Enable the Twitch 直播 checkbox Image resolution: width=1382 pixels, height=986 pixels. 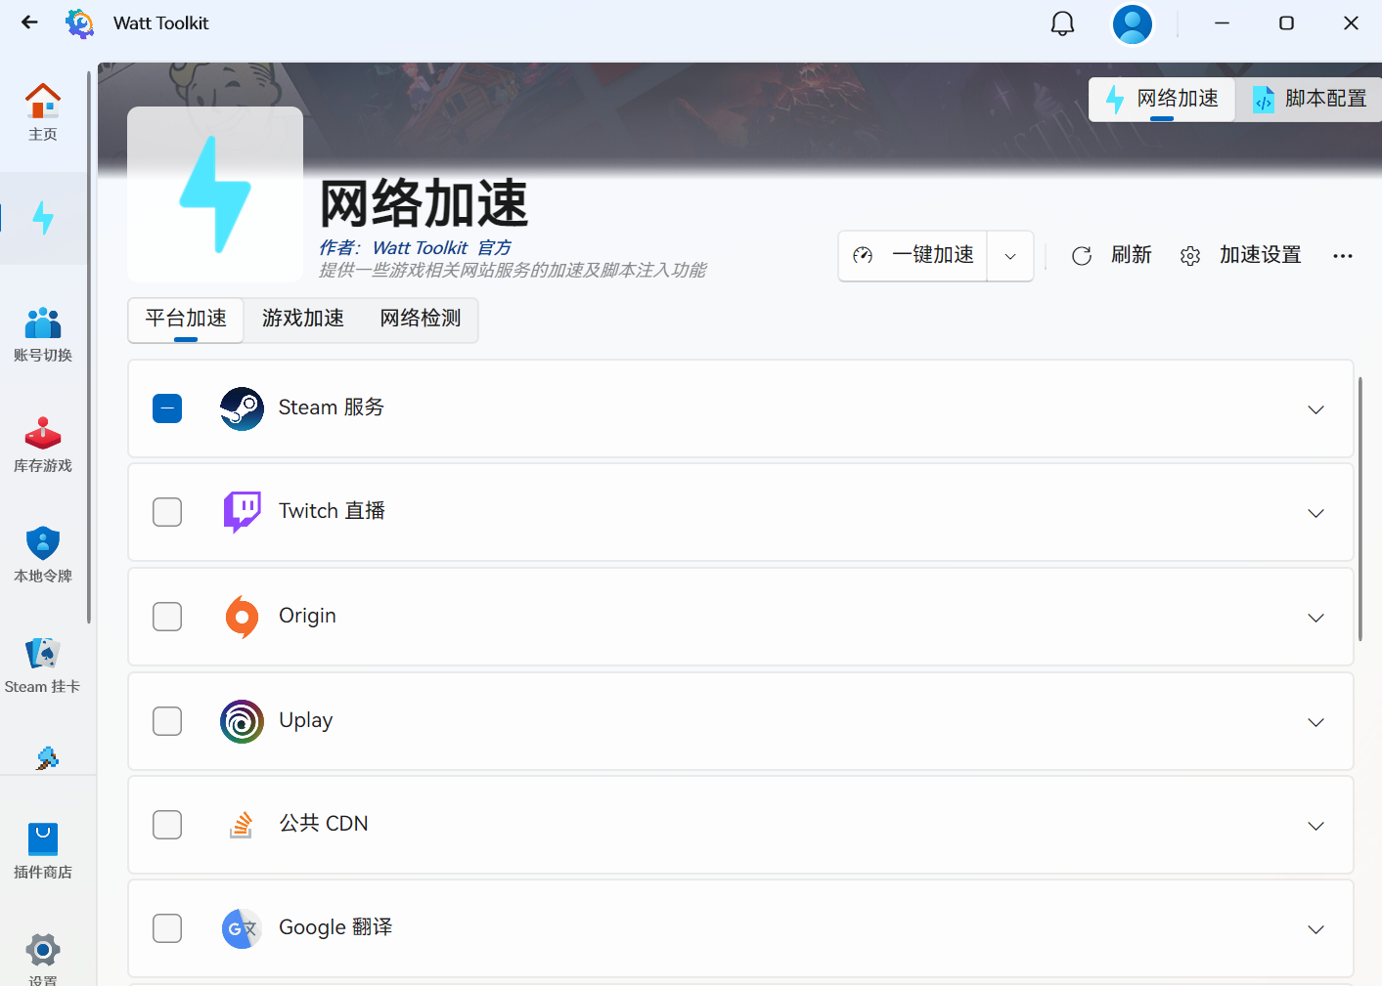coord(167,512)
